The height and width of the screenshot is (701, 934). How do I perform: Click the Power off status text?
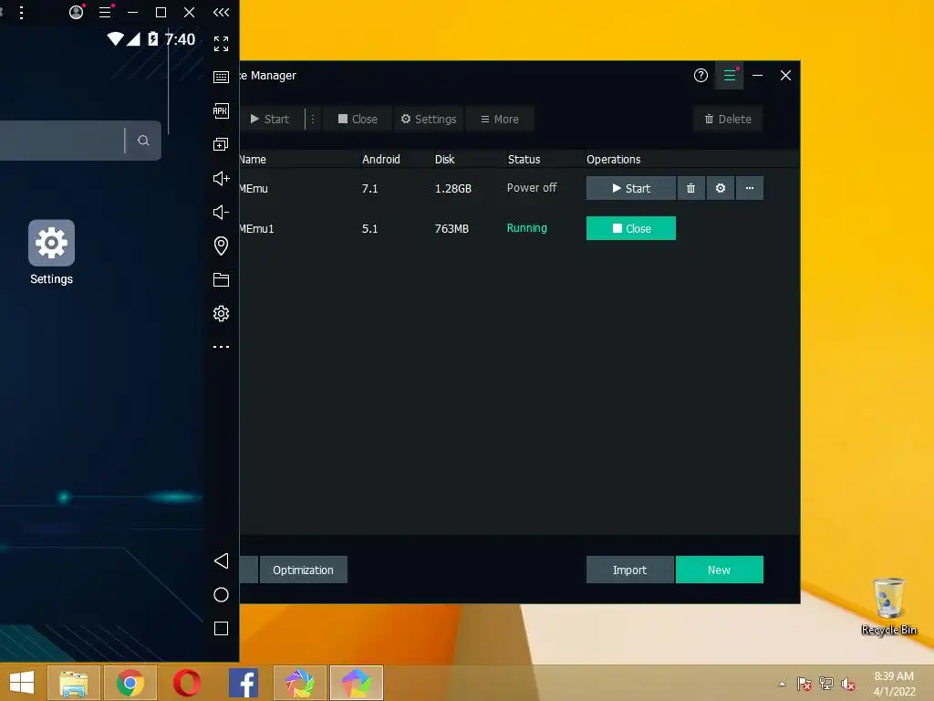(x=532, y=188)
